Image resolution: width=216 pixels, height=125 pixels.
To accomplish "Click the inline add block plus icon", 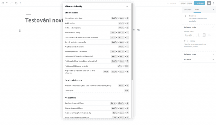I will click(x=20, y=31).
